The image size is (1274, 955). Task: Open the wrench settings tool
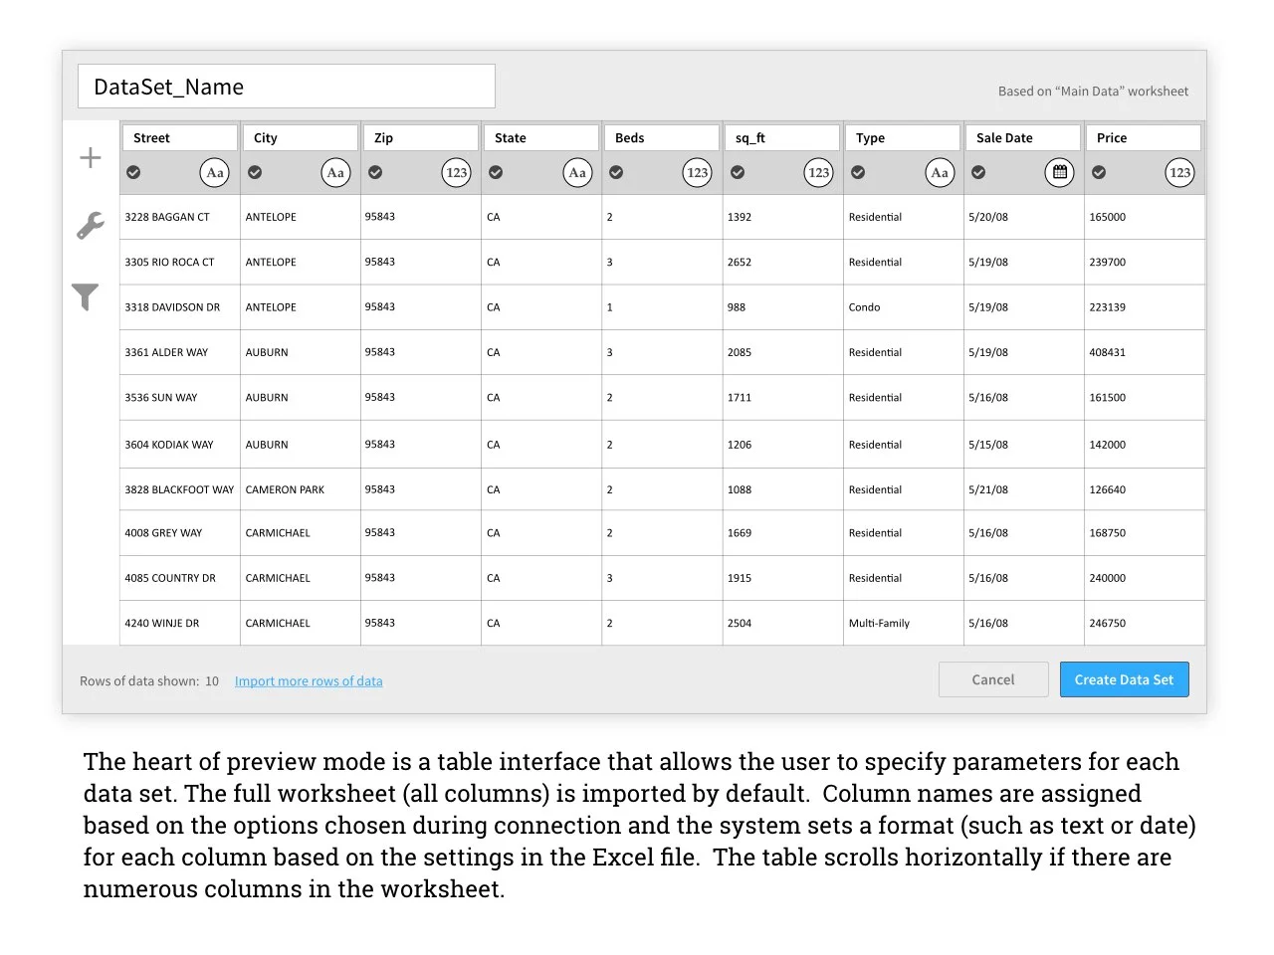point(91,226)
